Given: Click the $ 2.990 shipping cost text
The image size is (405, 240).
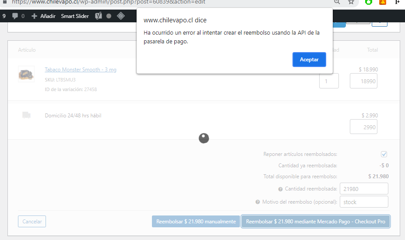Looking at the screenshot, I should click(x=370, y=116).
